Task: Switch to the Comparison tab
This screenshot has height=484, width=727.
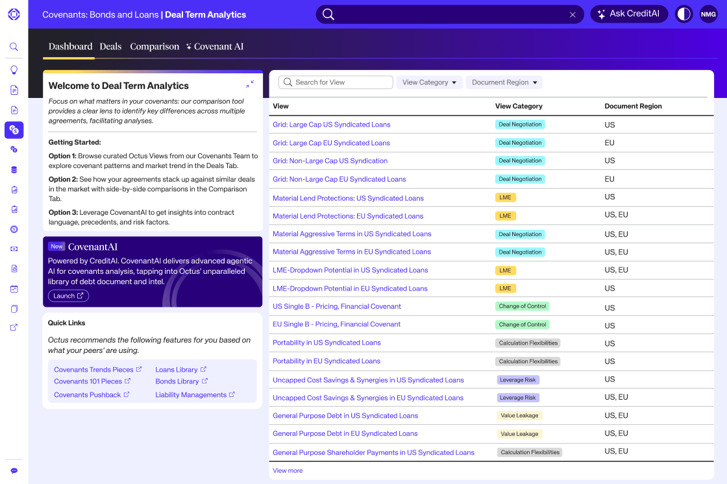Action: [x=154, y=47]
